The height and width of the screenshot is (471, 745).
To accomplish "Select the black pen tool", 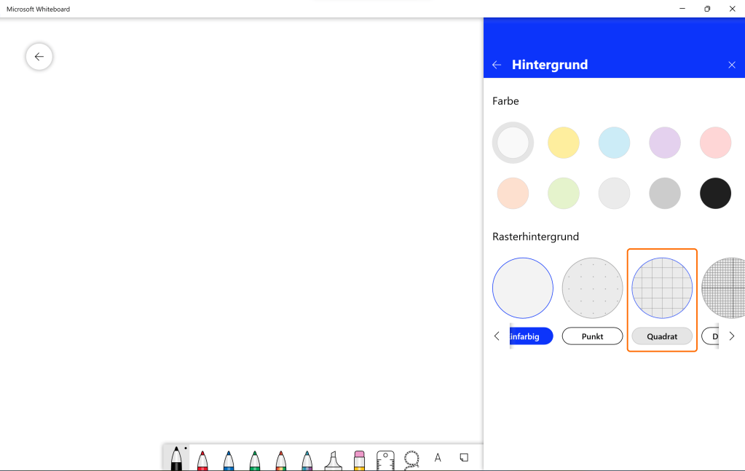I will [176, 459].
